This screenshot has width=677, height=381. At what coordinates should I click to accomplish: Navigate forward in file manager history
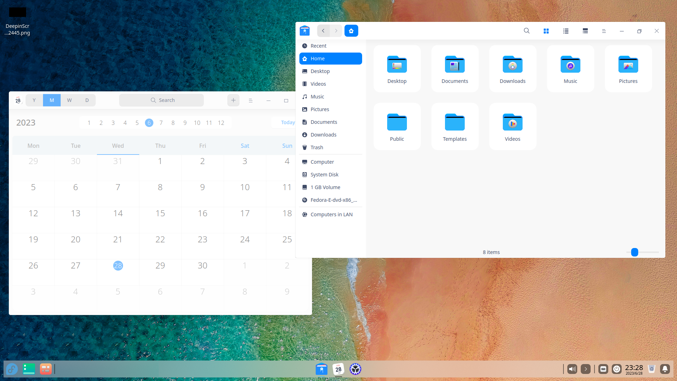click(336, 31)
